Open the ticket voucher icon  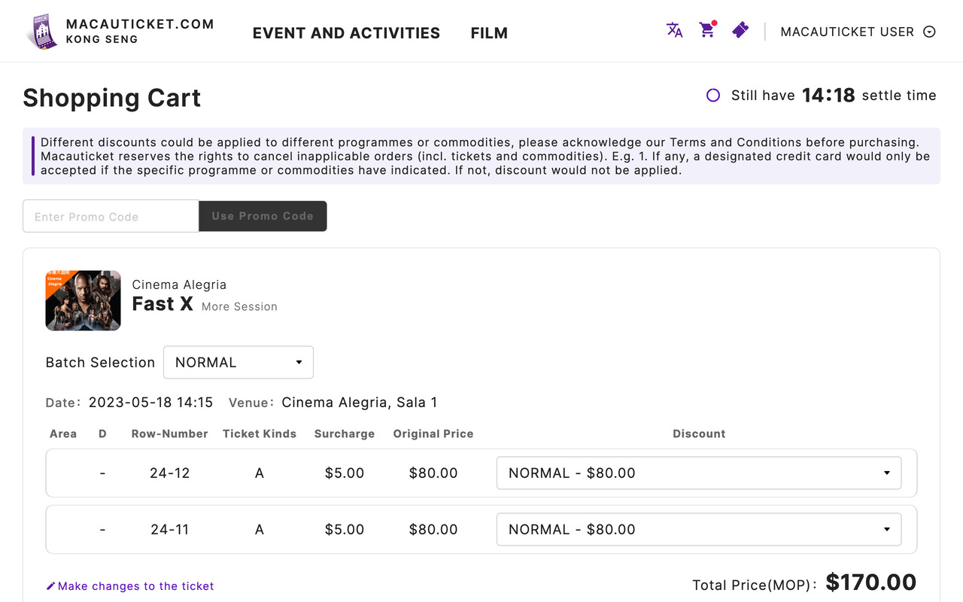coord(740,30)
